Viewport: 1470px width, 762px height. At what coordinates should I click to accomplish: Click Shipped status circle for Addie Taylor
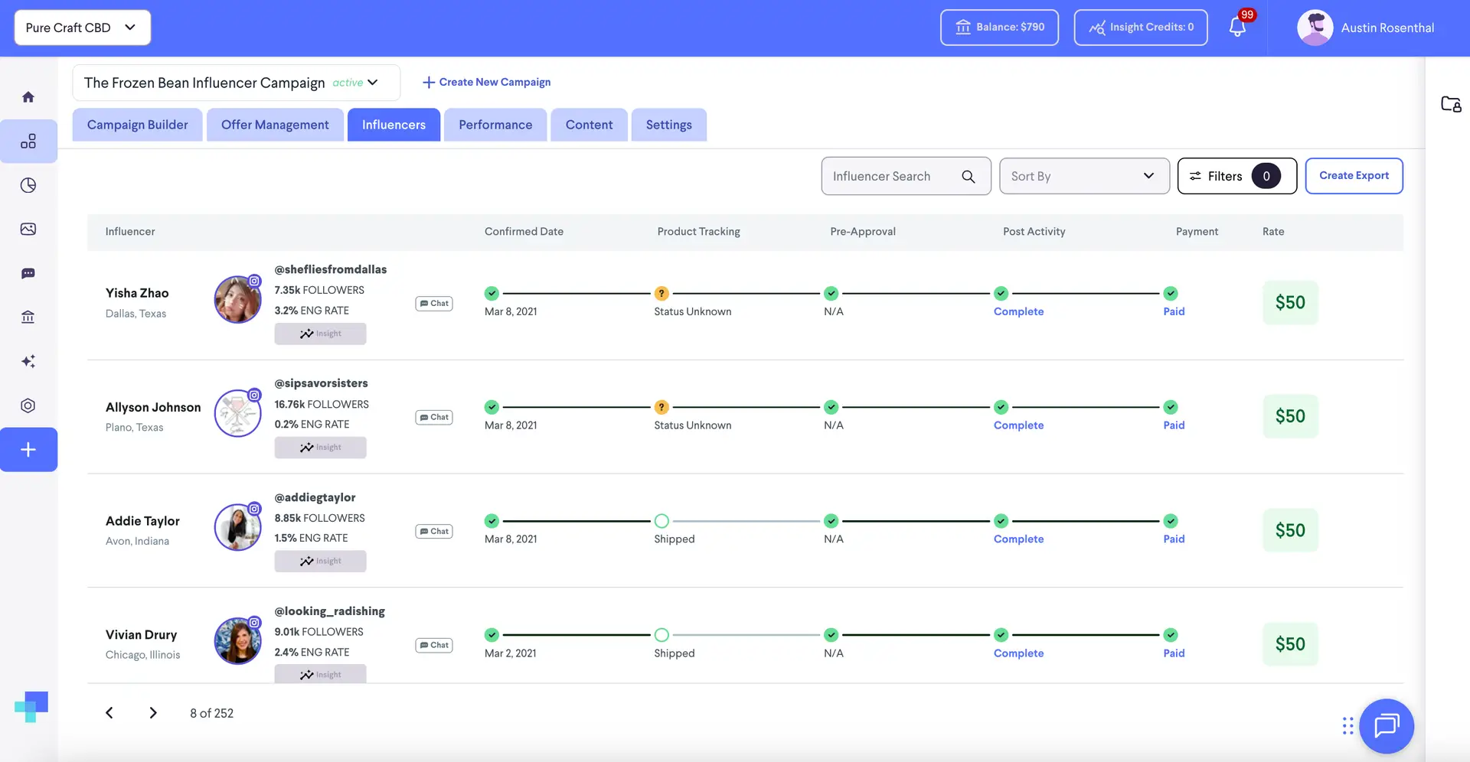pos(661,521)
